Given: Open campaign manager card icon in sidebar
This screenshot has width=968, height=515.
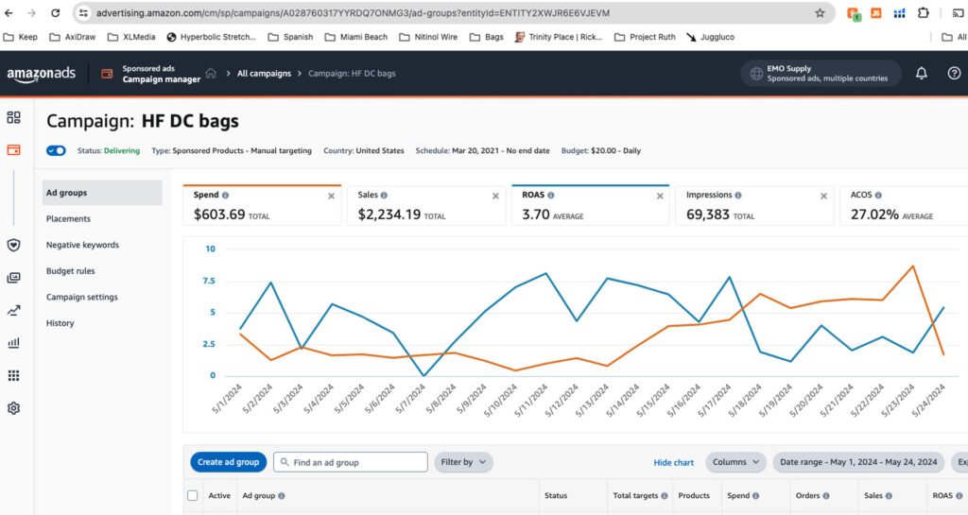Looking at the screenshot, I should pos(13,150).
